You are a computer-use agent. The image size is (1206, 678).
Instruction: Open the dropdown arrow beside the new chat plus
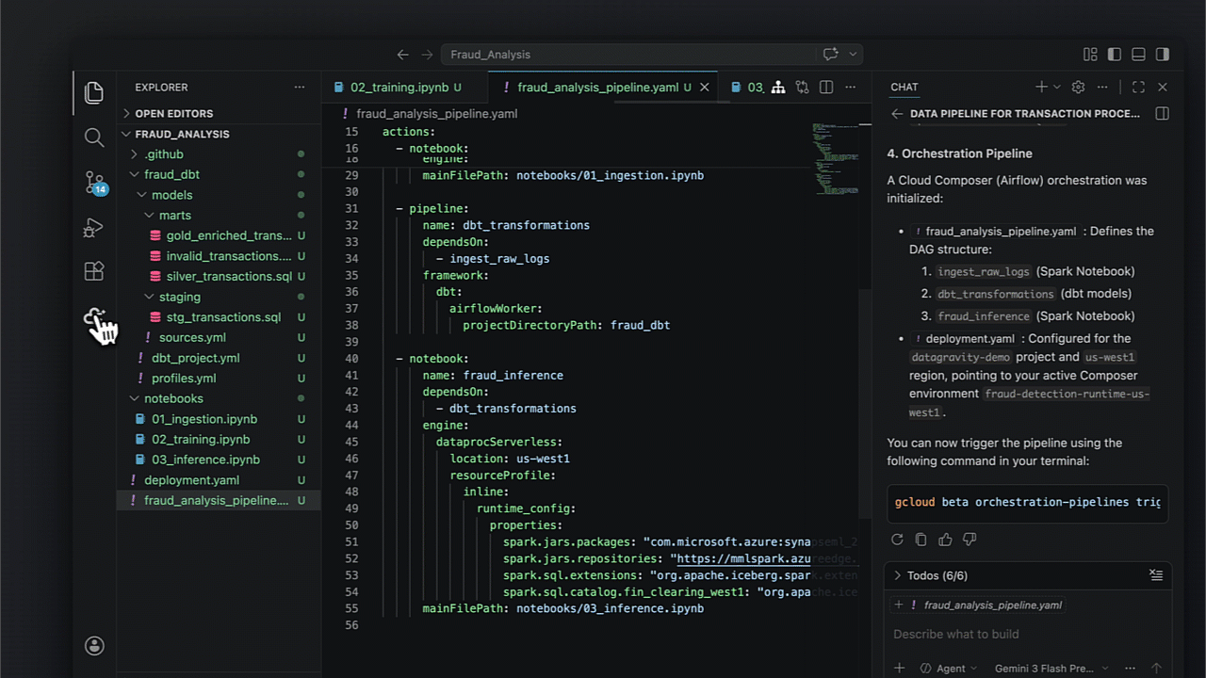[x=1056, y=87]
